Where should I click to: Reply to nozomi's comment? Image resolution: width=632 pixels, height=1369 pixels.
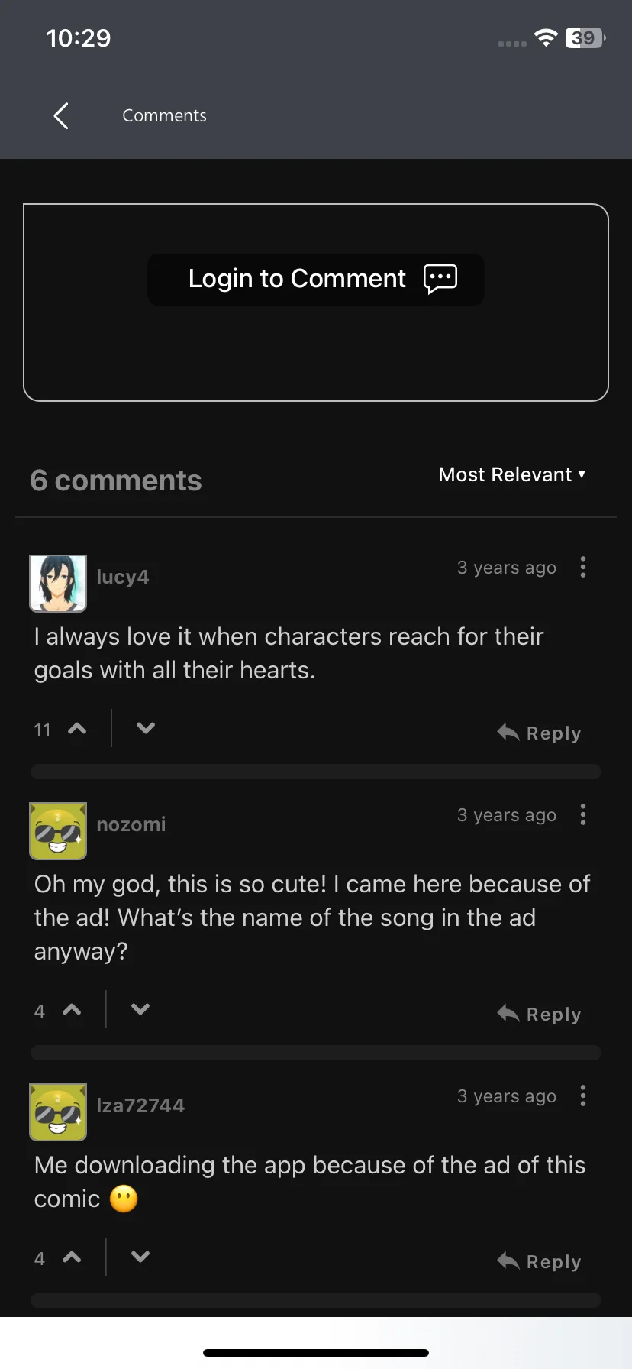[x=540, y=1014]
